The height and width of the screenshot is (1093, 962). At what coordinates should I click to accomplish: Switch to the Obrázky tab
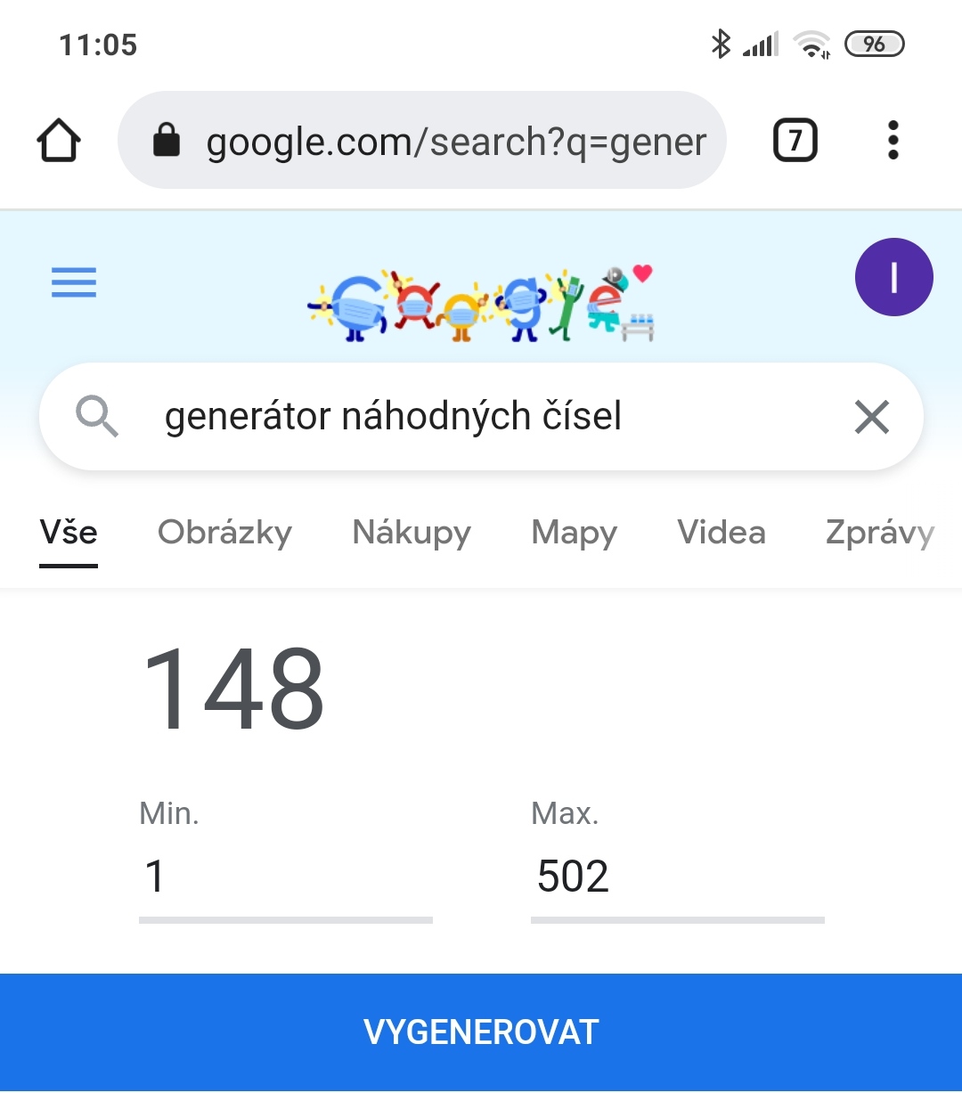(224, 533)
